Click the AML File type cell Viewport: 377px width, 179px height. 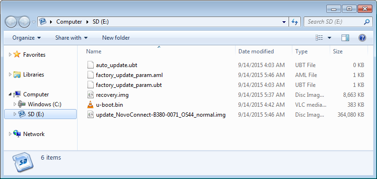[306, 75]
